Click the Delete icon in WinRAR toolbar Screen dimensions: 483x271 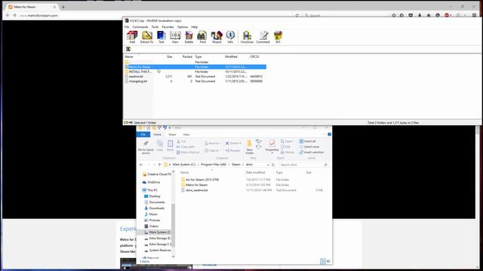tap(189, 37)
